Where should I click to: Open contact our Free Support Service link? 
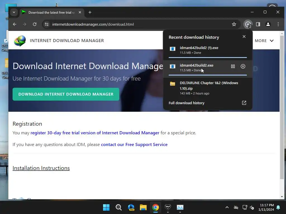pyautogui.click(x=134, y=145)
